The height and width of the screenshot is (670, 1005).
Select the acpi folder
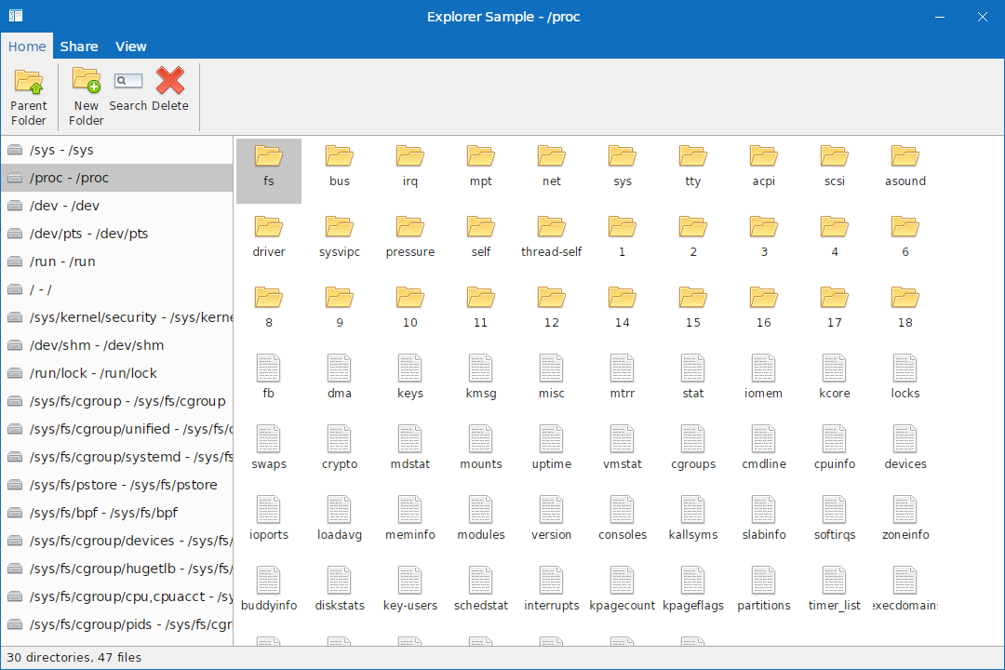[x=763, y=170]
